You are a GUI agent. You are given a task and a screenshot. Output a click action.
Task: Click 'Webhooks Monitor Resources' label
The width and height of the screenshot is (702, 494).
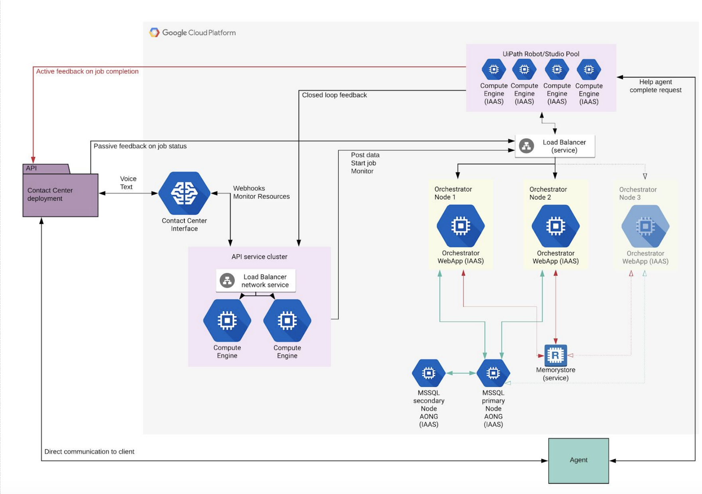(261, 192)
